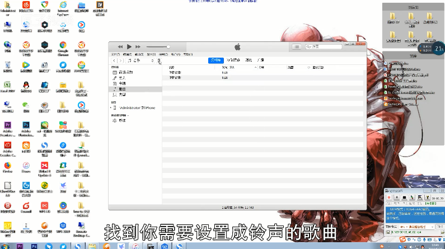Select Artists in the library sidebar
The width and height of the screenshot is (445, 249).
[x=121, y=78]
